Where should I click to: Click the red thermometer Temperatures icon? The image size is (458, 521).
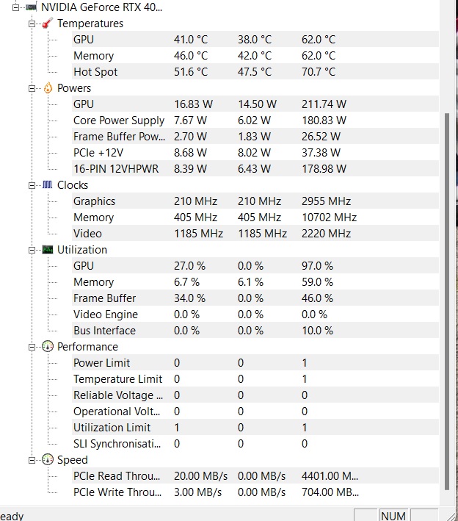coord(48,24)
